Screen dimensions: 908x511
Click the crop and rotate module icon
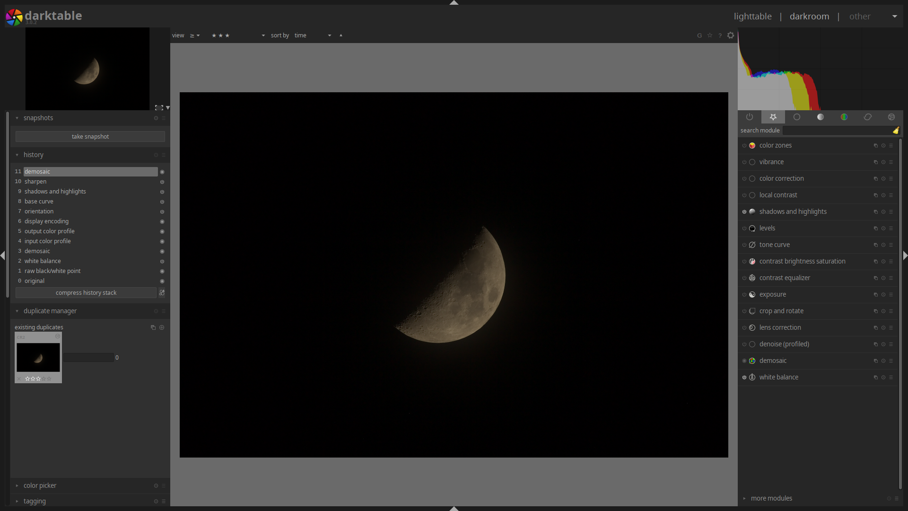753,311
